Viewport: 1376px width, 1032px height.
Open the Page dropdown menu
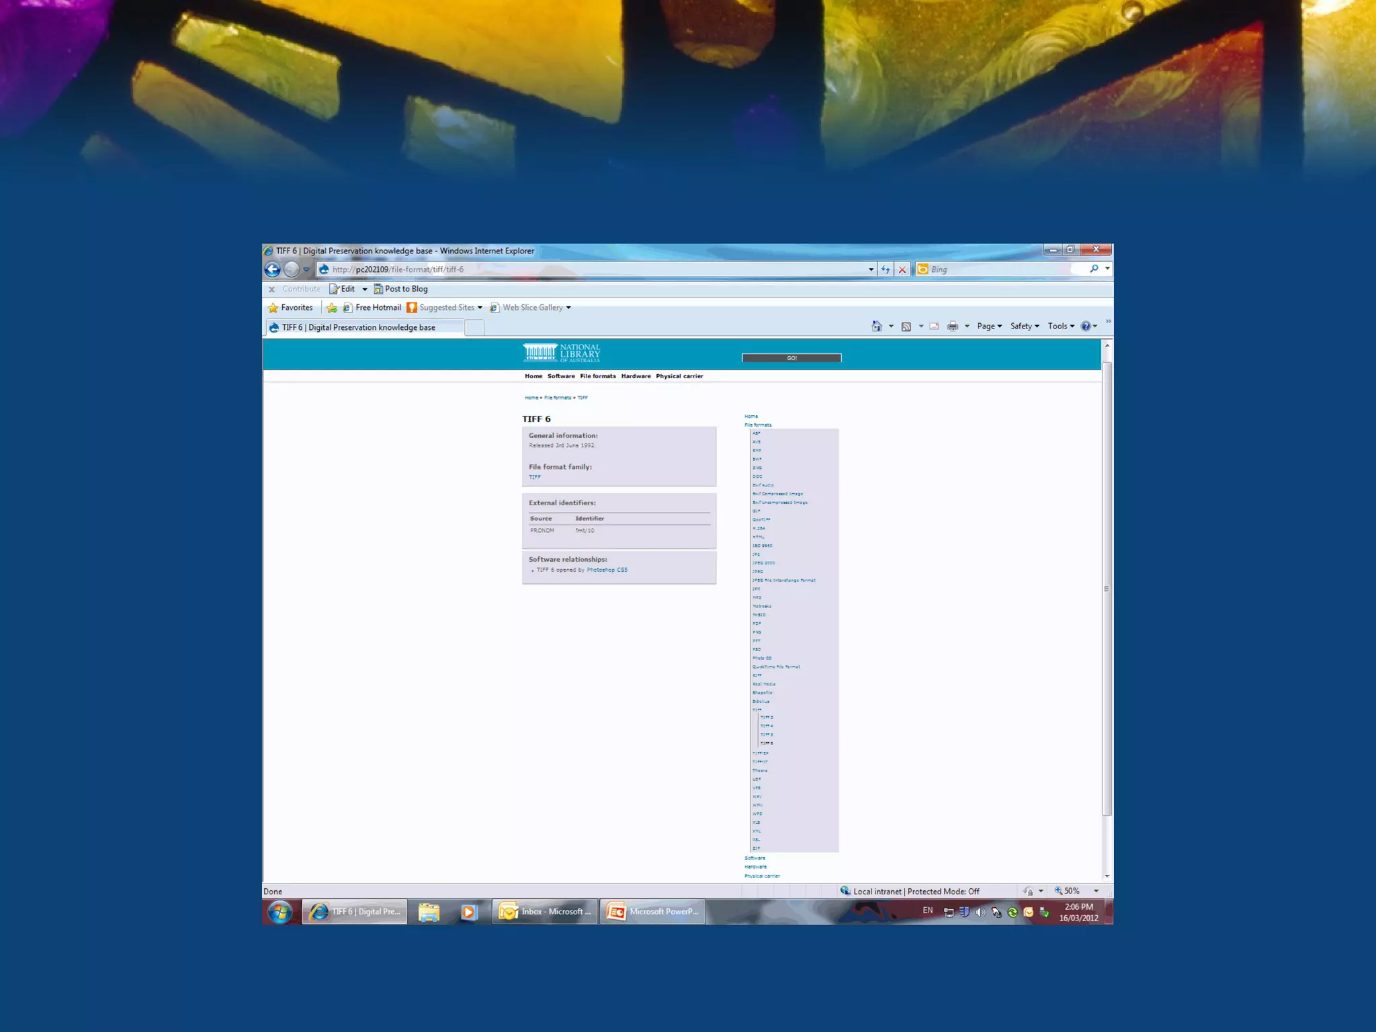tap(989, 327)
